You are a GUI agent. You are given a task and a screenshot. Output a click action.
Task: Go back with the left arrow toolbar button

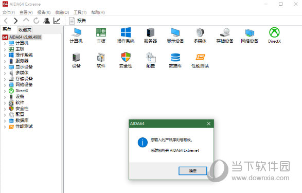(x=6, y=21)
